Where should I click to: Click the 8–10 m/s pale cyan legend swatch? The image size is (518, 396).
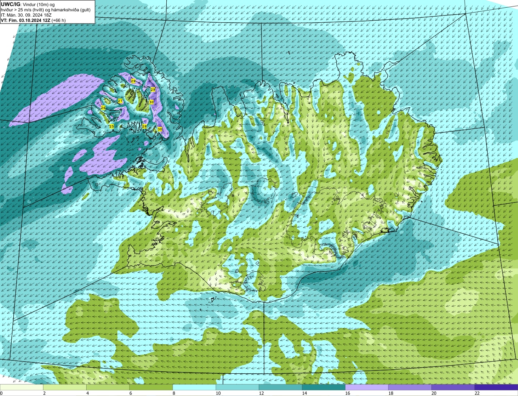[194, 387]
